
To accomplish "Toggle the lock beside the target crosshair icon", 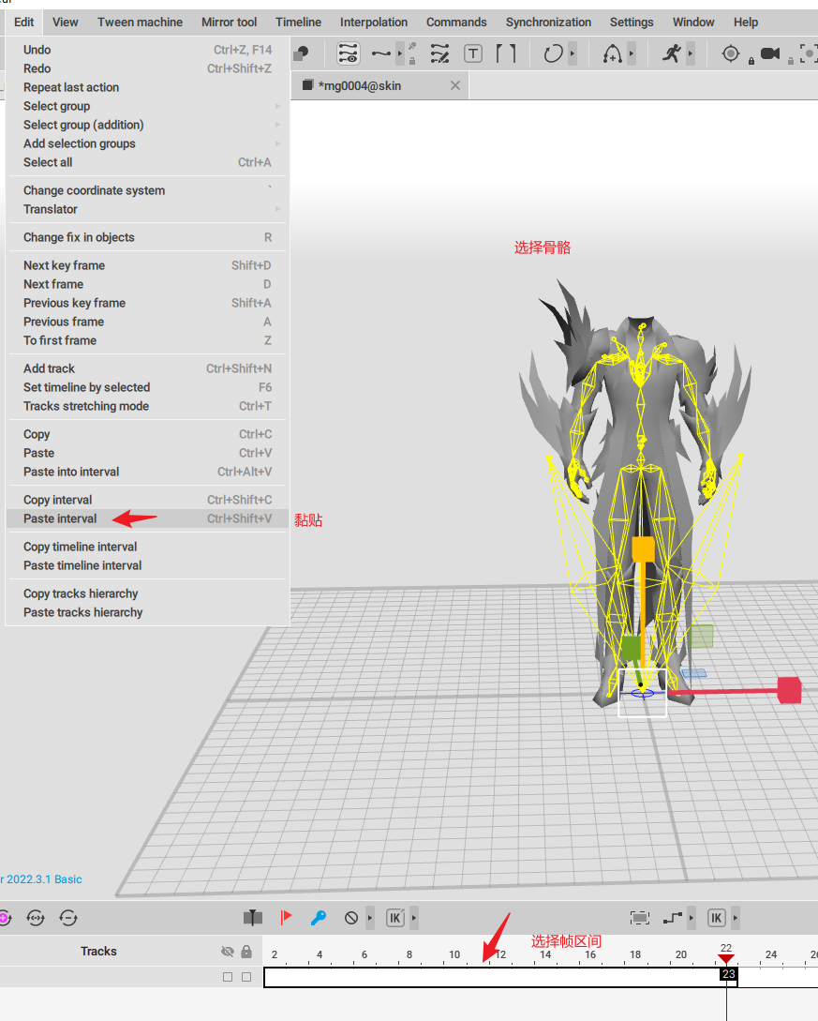I will [751, 61].
